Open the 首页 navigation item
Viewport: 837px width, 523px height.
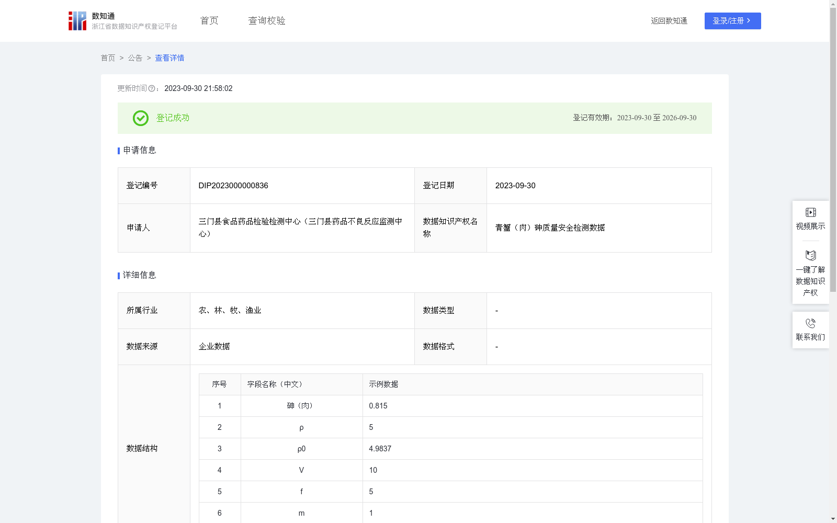[x=209, y=21]
